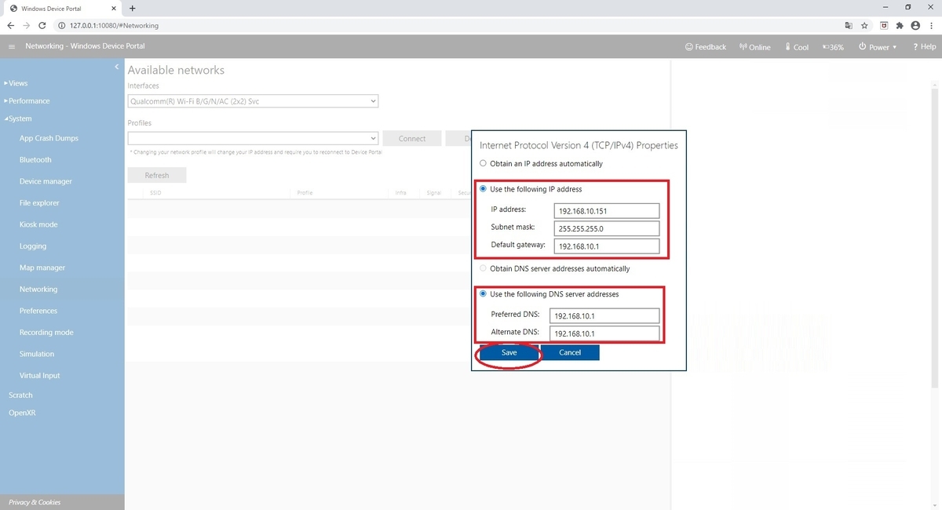Viewport: 942px width, 510px height.
Task: Click the IP address field
Action: pos(606,211)
